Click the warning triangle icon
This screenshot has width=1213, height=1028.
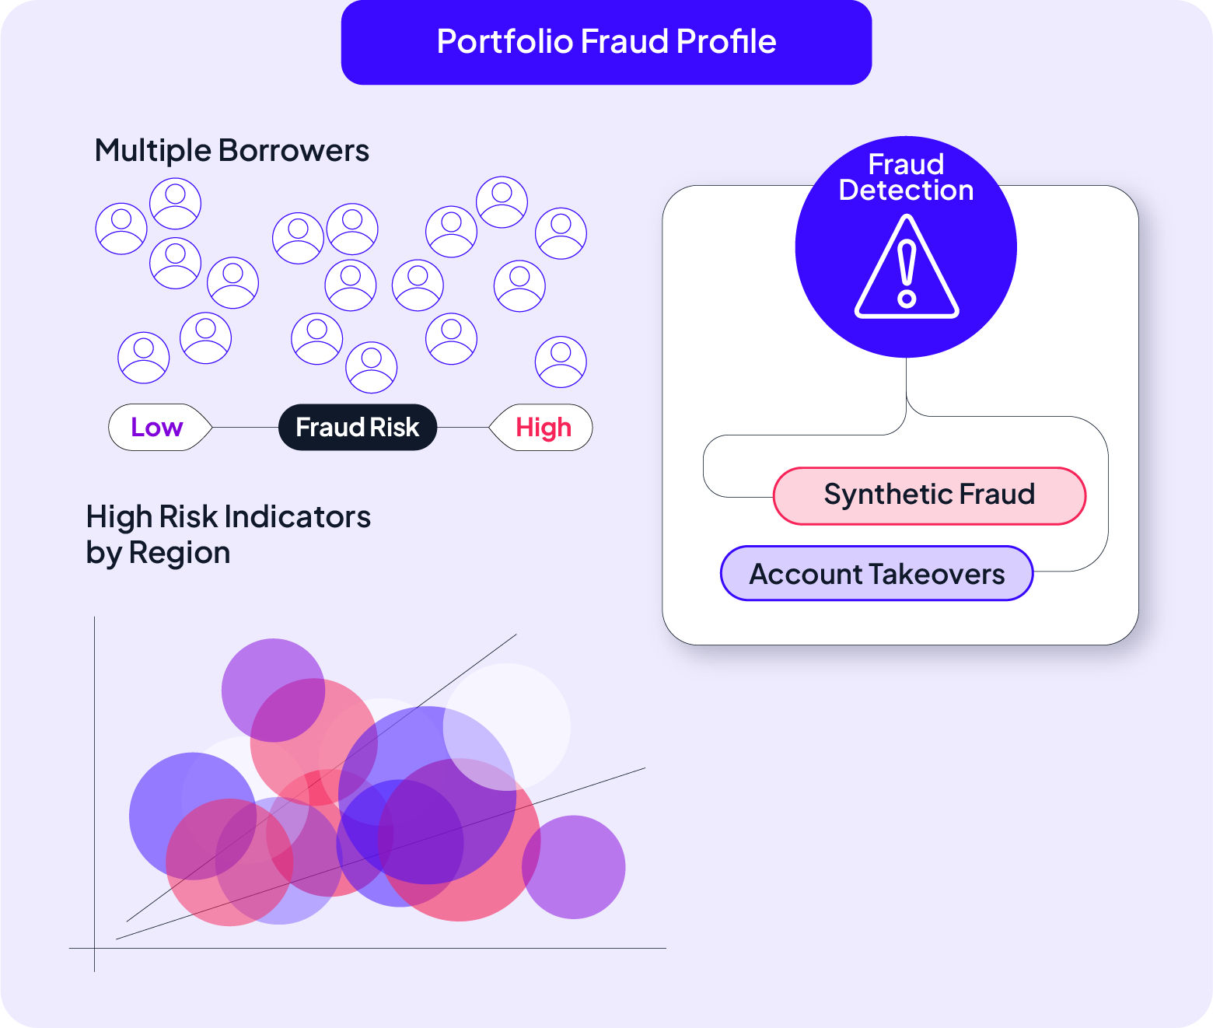(x=907, y=267)
